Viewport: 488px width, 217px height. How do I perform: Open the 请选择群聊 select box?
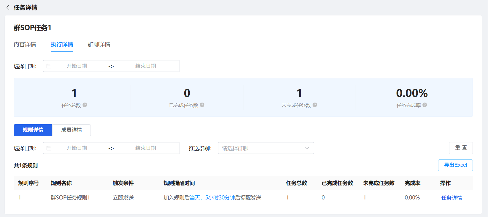point(266,148)
